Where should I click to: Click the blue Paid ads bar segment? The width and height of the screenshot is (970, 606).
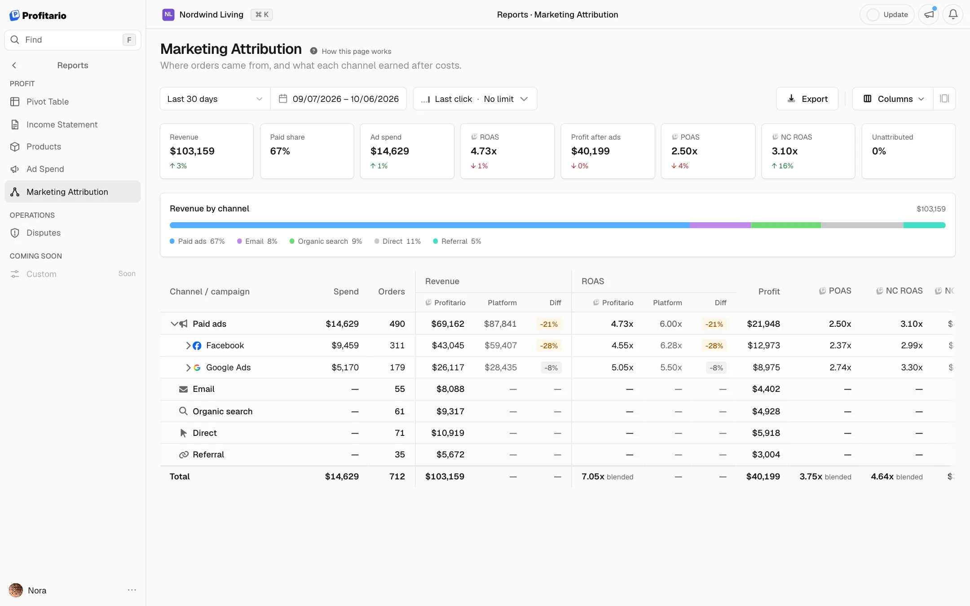[x=430, y=225]
